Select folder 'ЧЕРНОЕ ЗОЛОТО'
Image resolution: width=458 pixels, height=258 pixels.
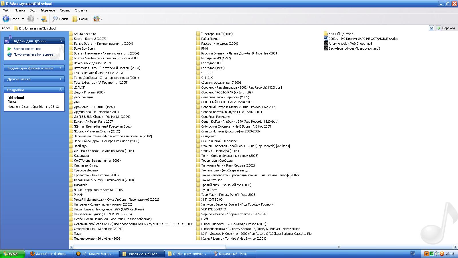[x=211, y=209]
